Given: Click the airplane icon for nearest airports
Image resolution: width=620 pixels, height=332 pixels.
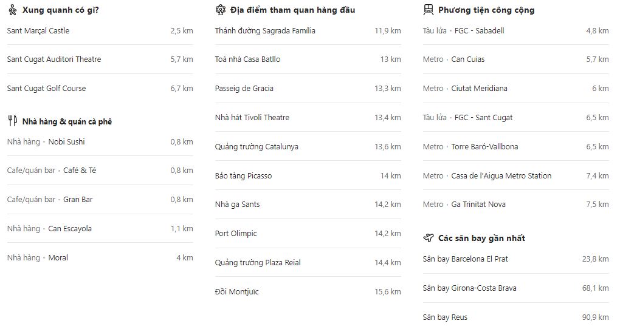Looking at the screenshot, I should pos(428,238).
